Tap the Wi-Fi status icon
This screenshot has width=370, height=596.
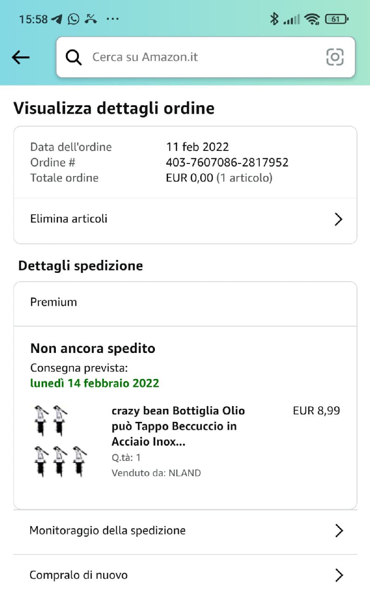point(312,19)
